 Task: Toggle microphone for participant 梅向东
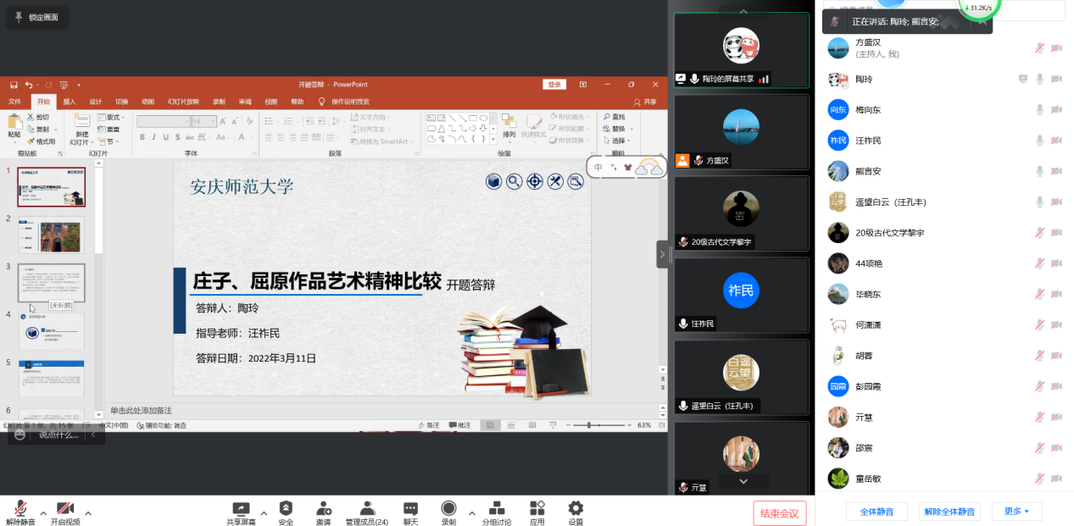tap(1039, 110)
